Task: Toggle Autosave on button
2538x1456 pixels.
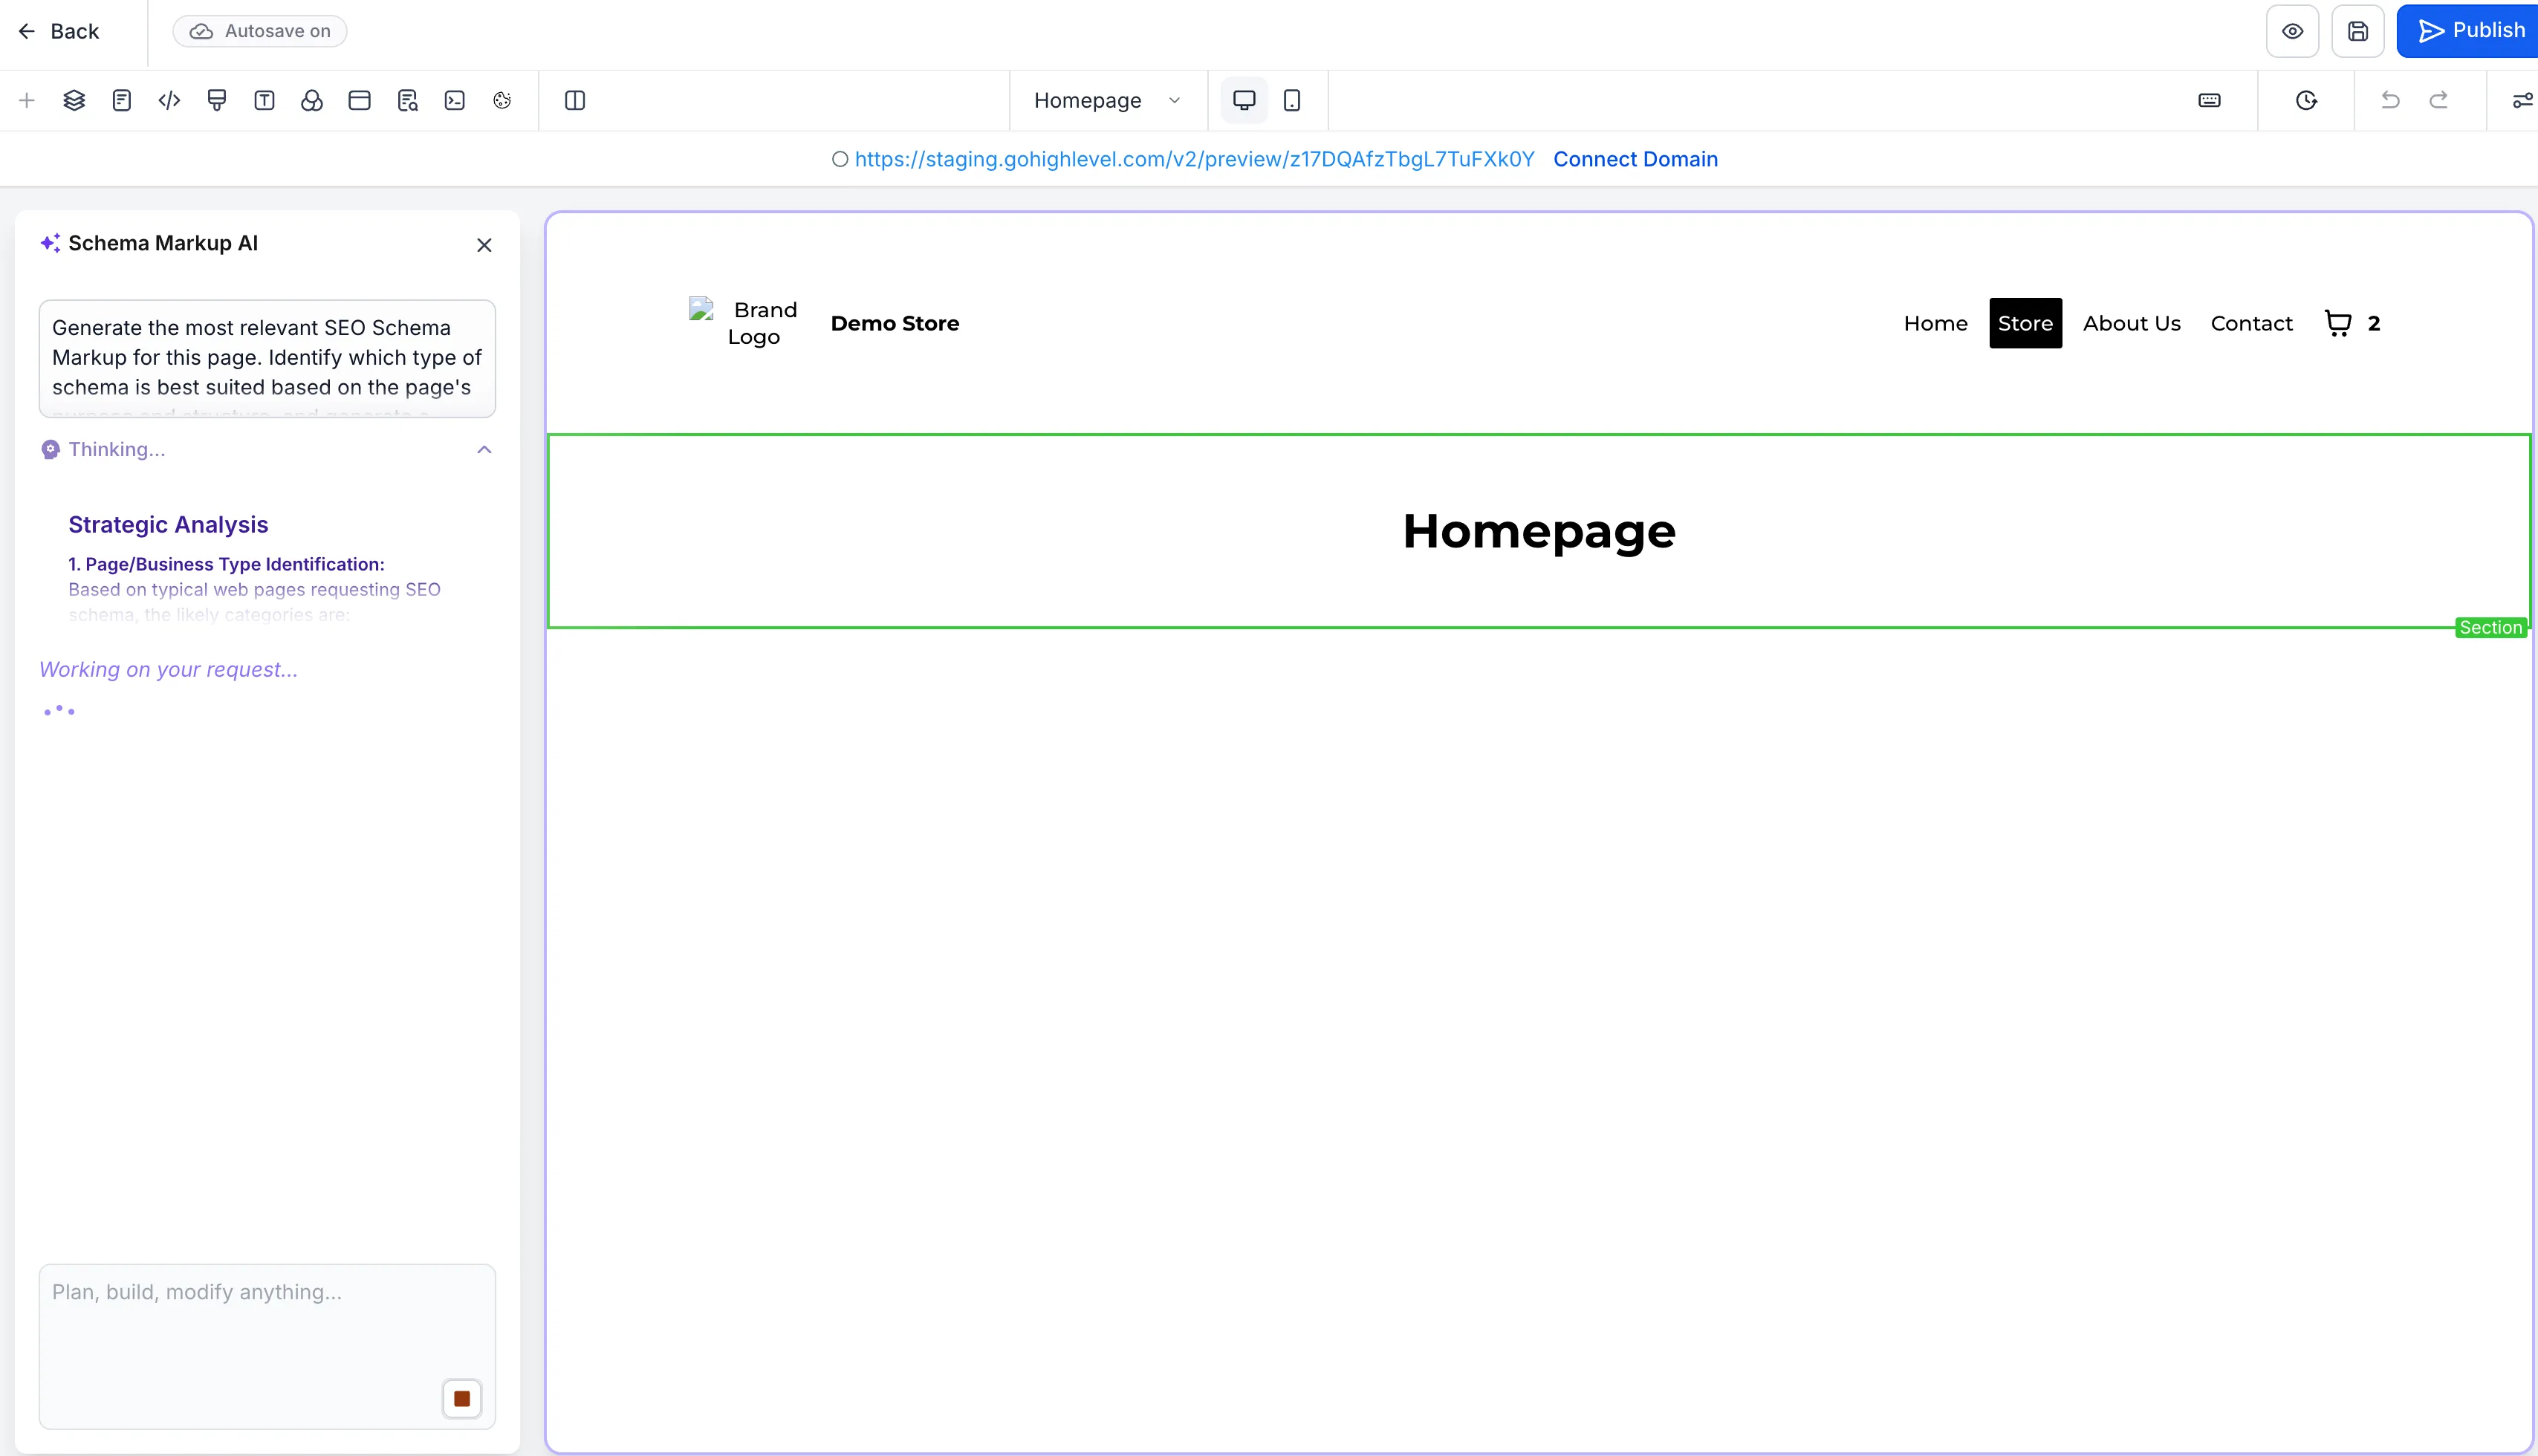Action: click(x=259, y=31)
